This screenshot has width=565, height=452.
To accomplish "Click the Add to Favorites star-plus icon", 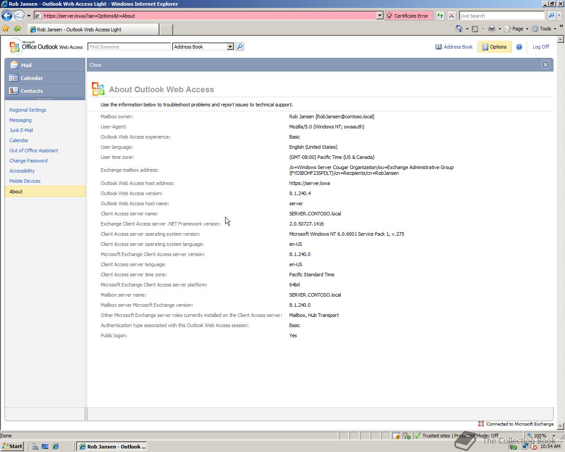I will (x=17, y=29).
